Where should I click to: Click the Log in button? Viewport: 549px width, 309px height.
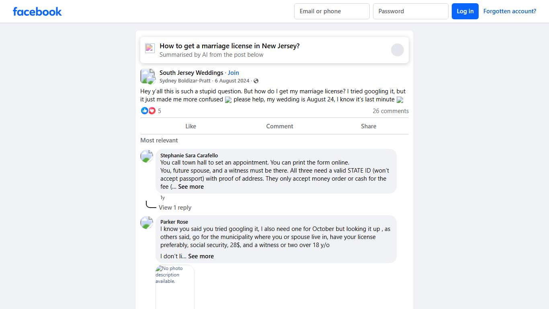point(465,11)
